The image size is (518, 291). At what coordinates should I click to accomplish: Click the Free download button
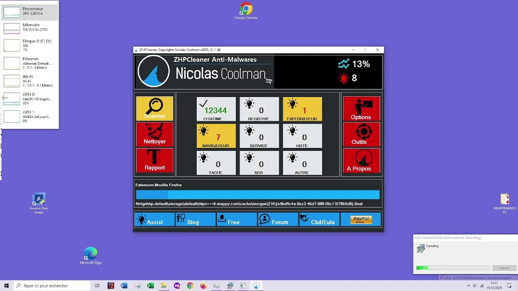click(x=237, y=219)
